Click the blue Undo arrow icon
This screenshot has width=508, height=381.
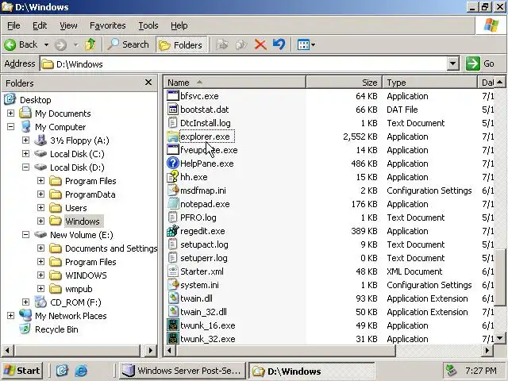point(279,44)
